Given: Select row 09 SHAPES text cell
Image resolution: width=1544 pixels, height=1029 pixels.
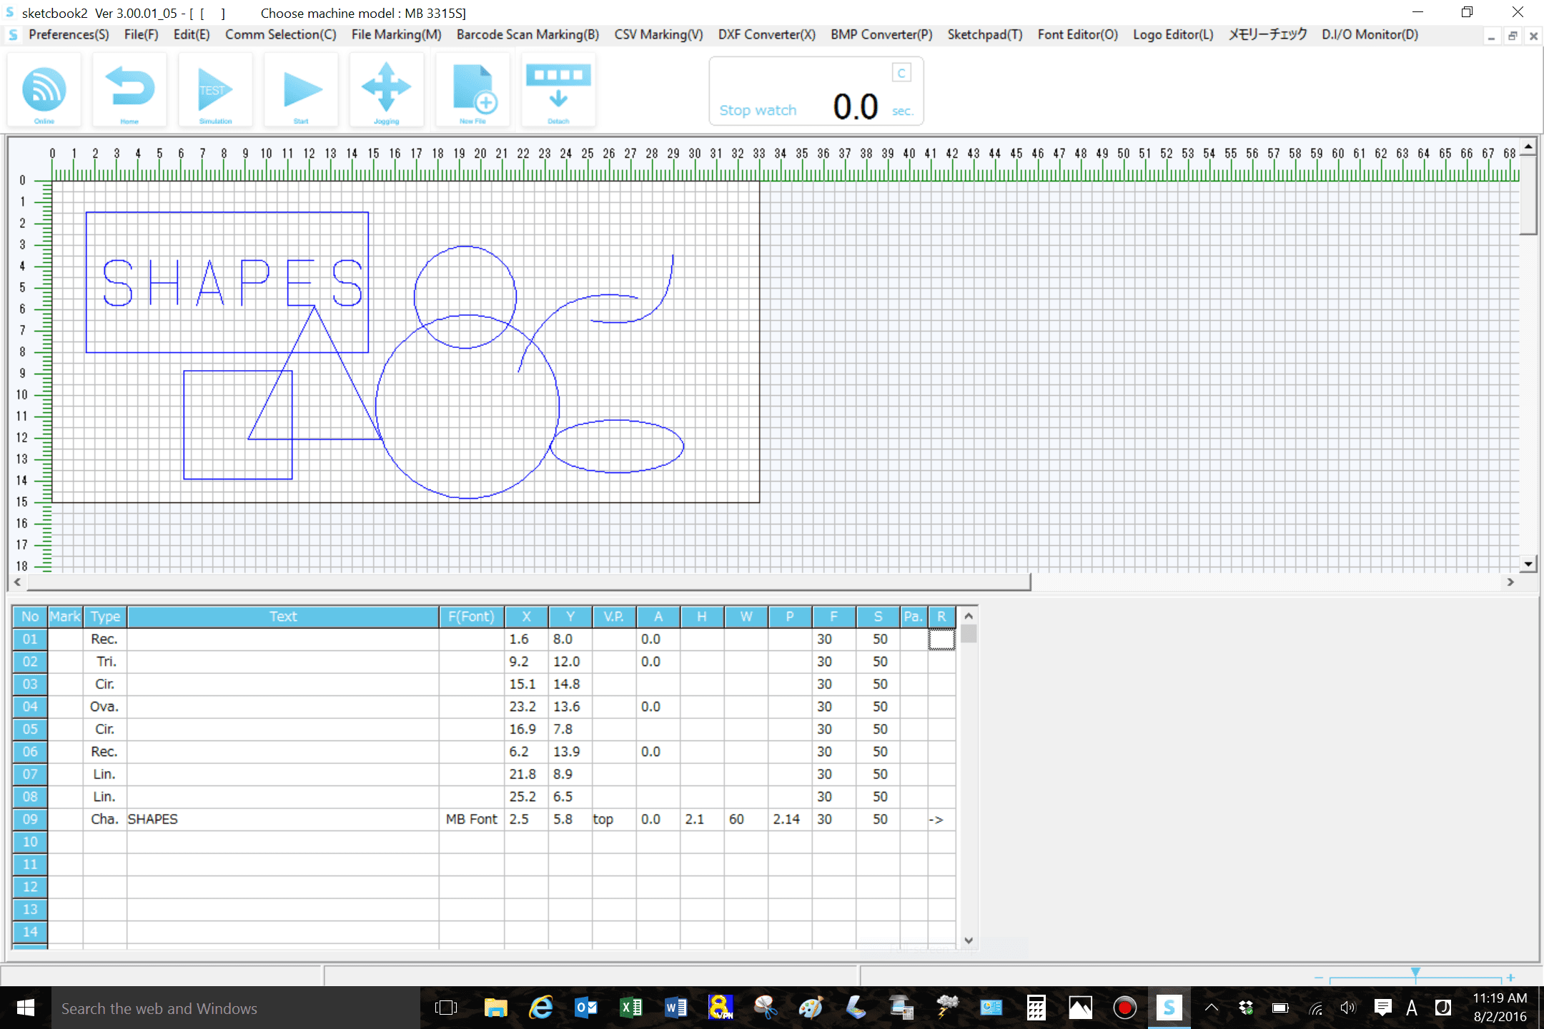Looking at the screenshot, I should [x=283, y=819].
